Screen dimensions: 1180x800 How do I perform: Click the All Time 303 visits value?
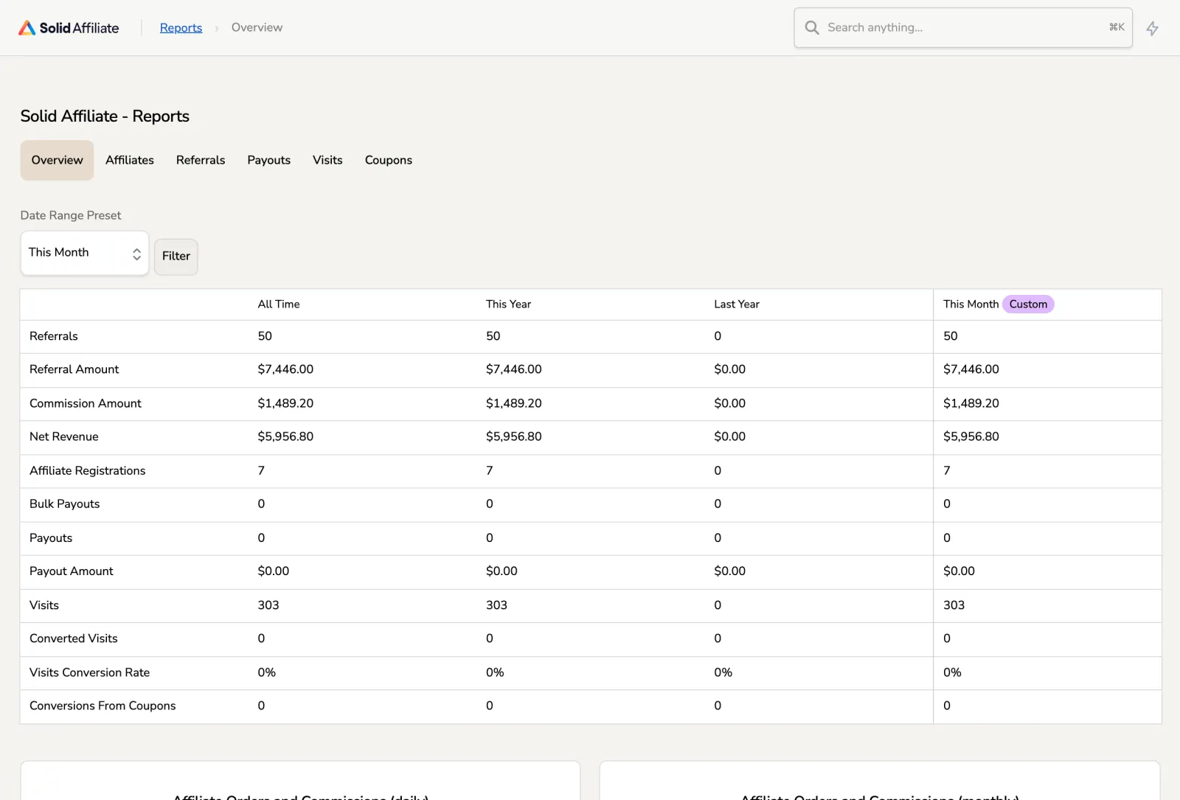pos(268,605)
